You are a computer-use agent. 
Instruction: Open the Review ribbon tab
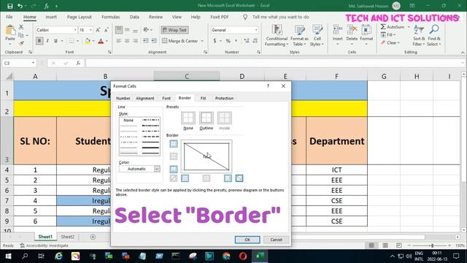(155, 17)
